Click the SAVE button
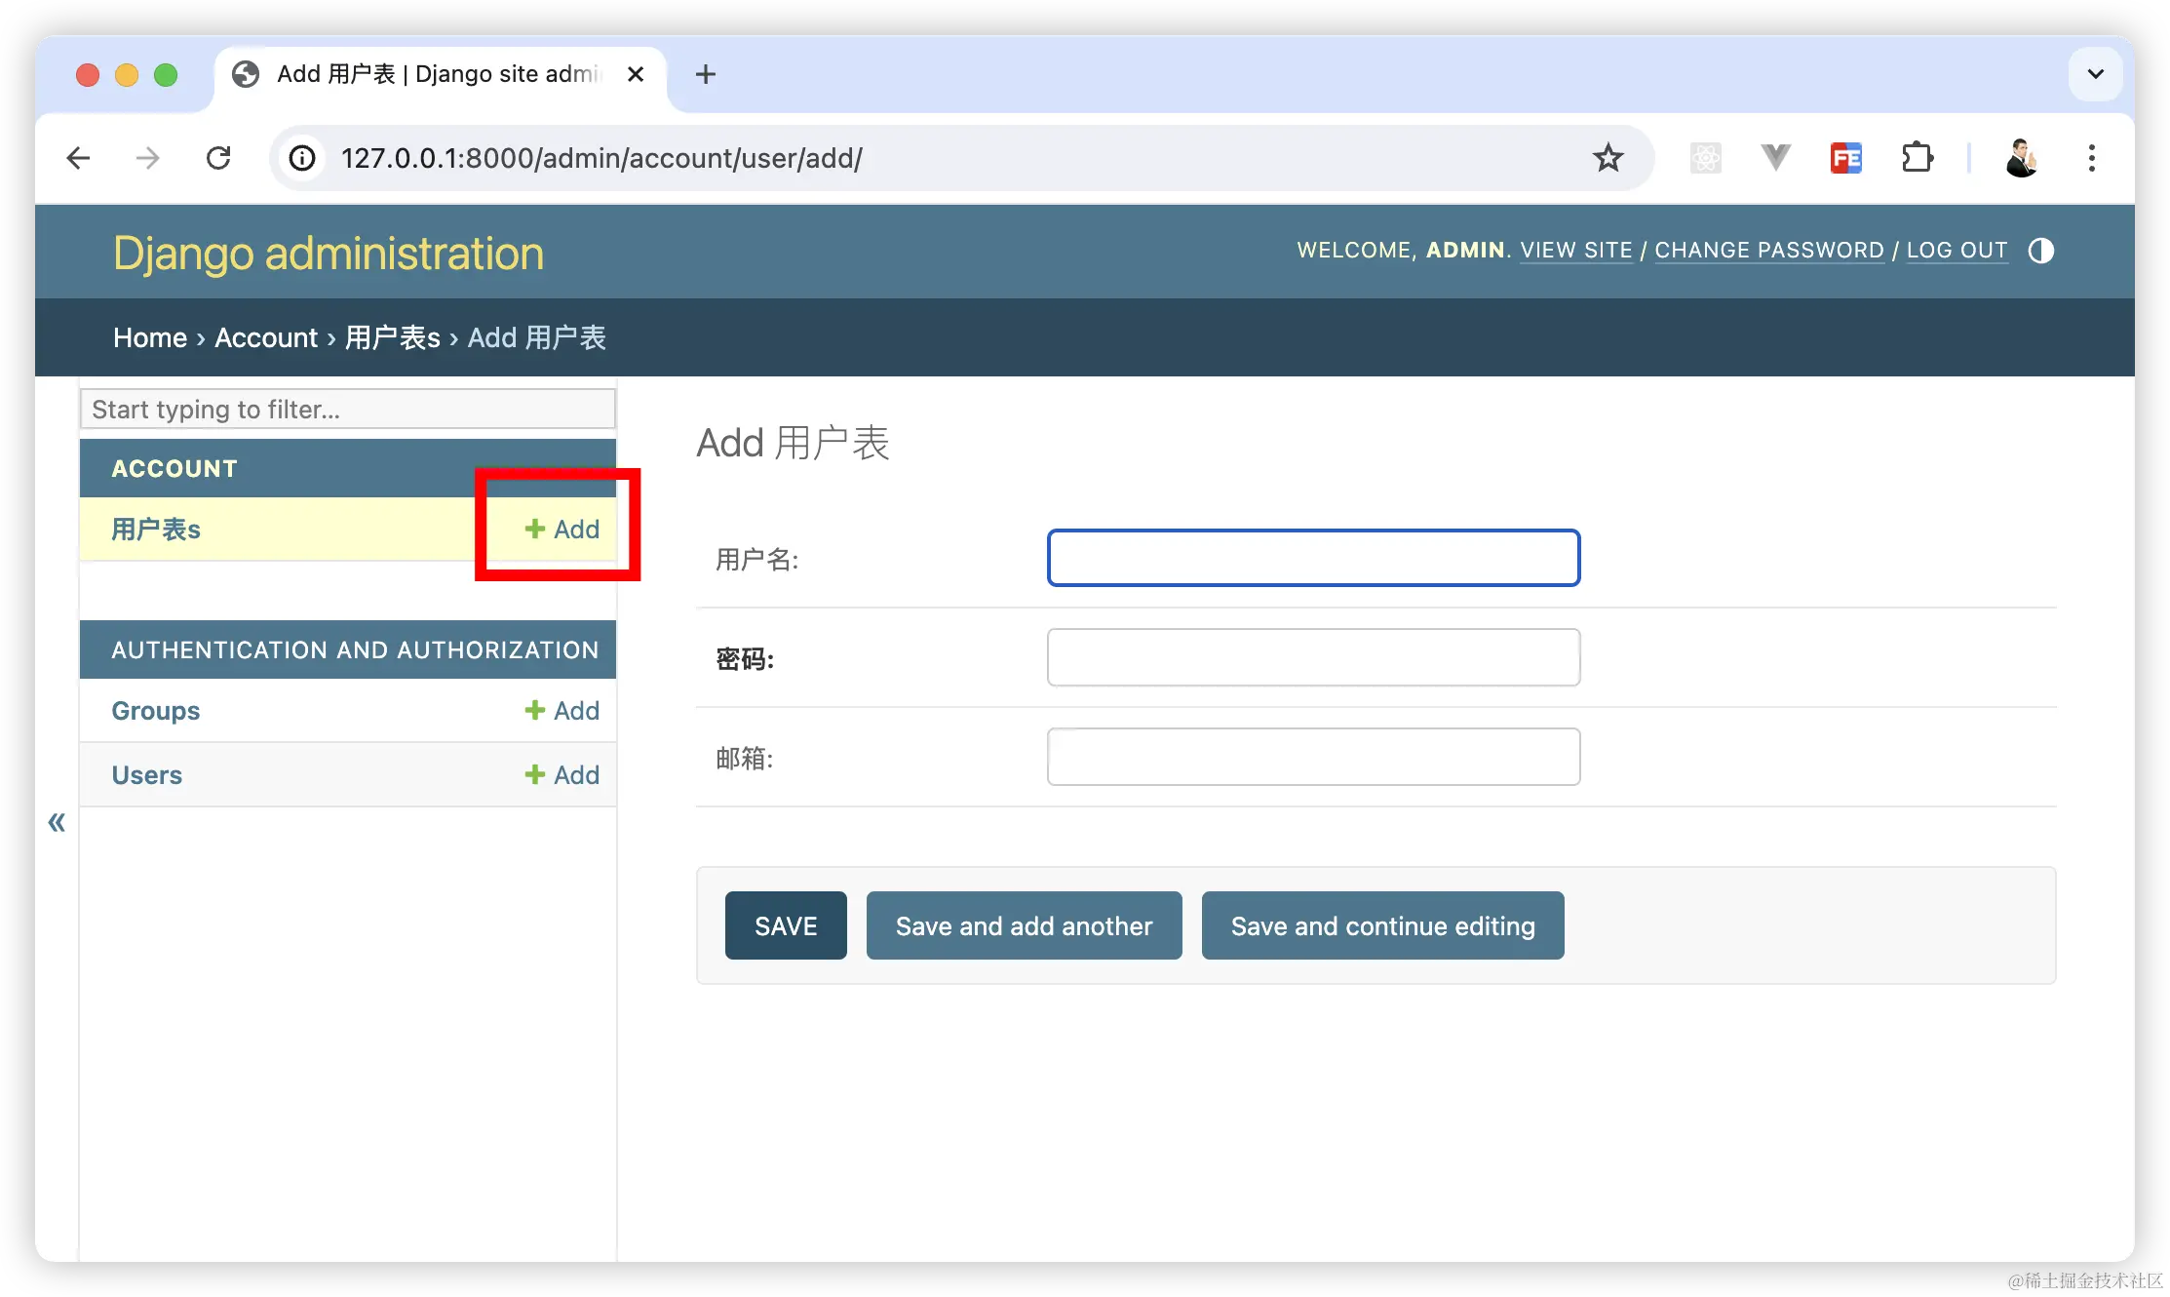 click(785, 925)
